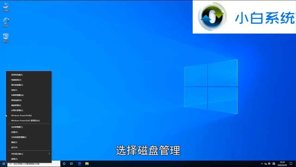Open This PC from the desktop
The width and height of the screenshot is (296, 167).
click(x=6, y=5)
